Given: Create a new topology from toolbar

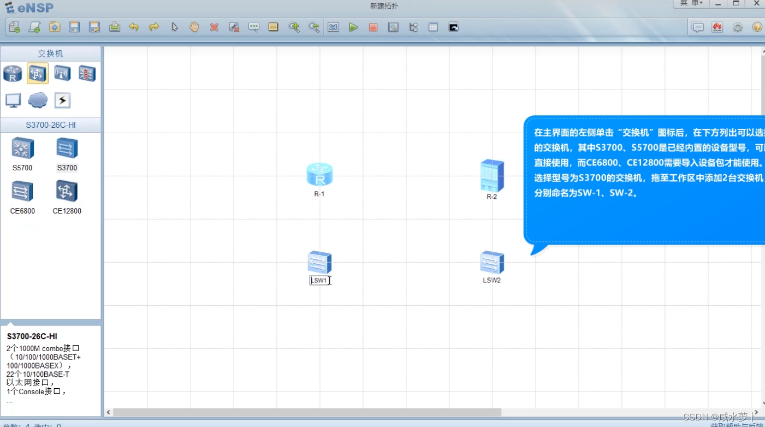Looking at the screenshot, I should (15, 27).
